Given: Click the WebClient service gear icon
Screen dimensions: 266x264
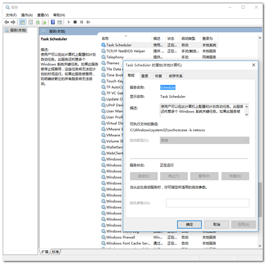Looking at the screenshot, I should coord(103,153).
